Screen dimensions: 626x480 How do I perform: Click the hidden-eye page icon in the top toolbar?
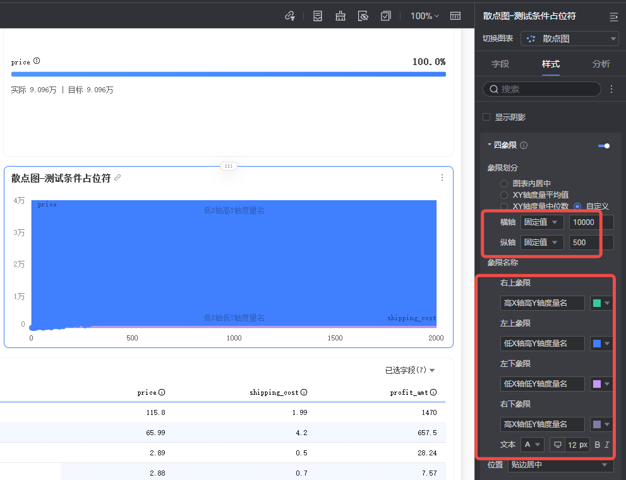[x=363, y=16]
